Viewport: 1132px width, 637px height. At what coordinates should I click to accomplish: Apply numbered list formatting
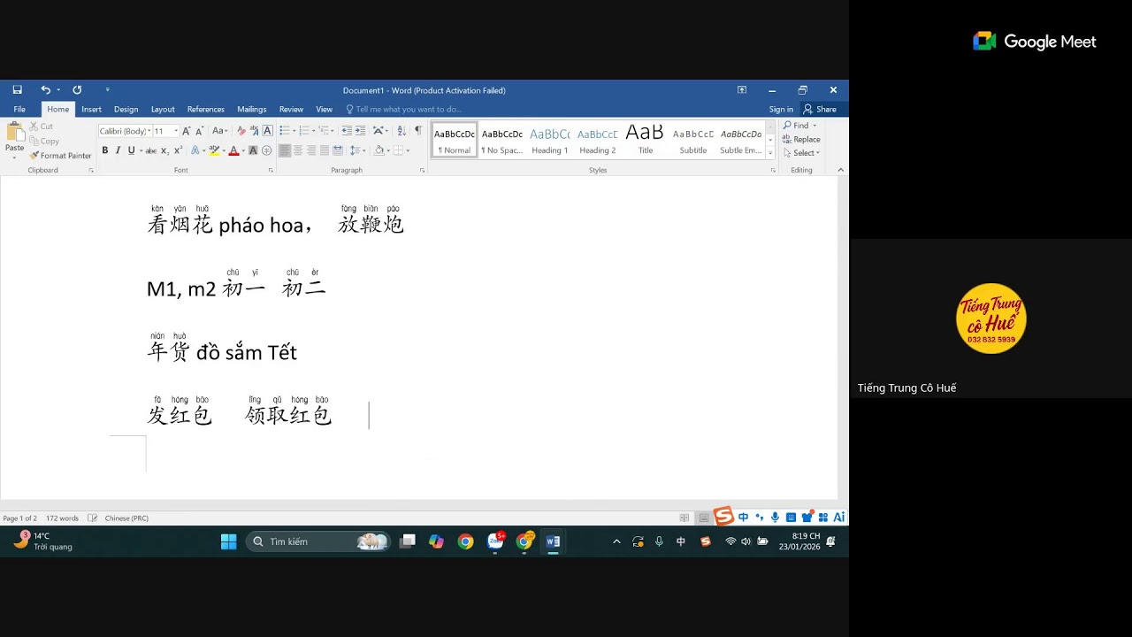(304, 131)
